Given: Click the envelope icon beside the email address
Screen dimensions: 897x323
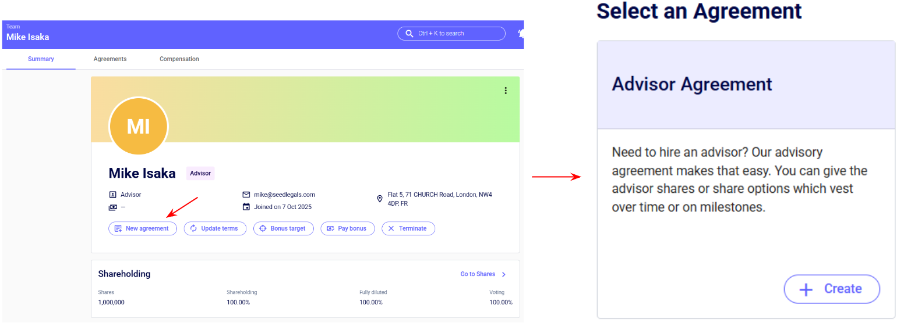Looking at the screenshot, I should [x=246, y=195].
